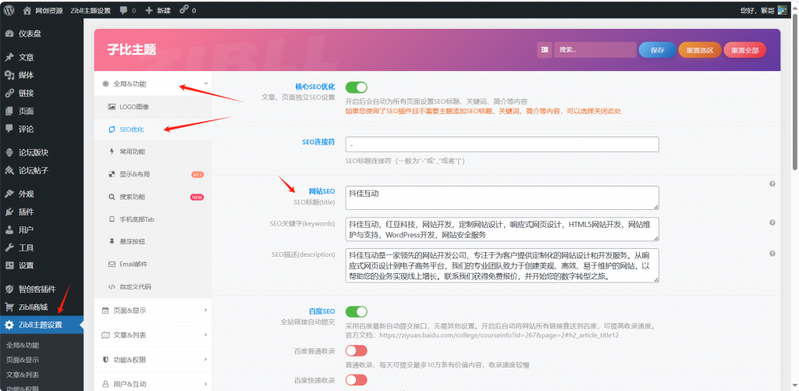
Task: Expand the 用户&互动 section
Action: tap(153, 384)
